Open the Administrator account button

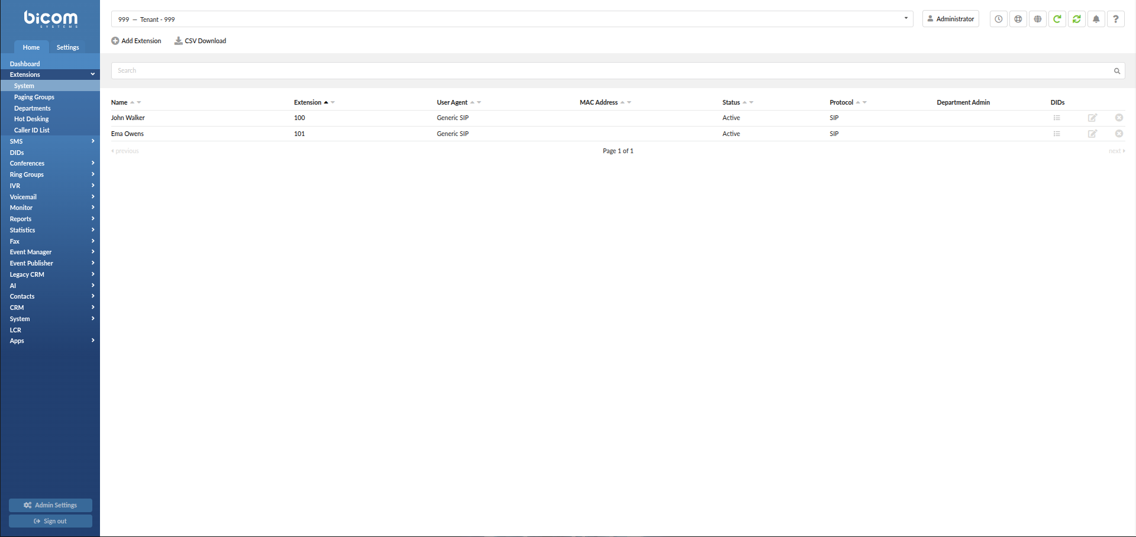[951, 19]
